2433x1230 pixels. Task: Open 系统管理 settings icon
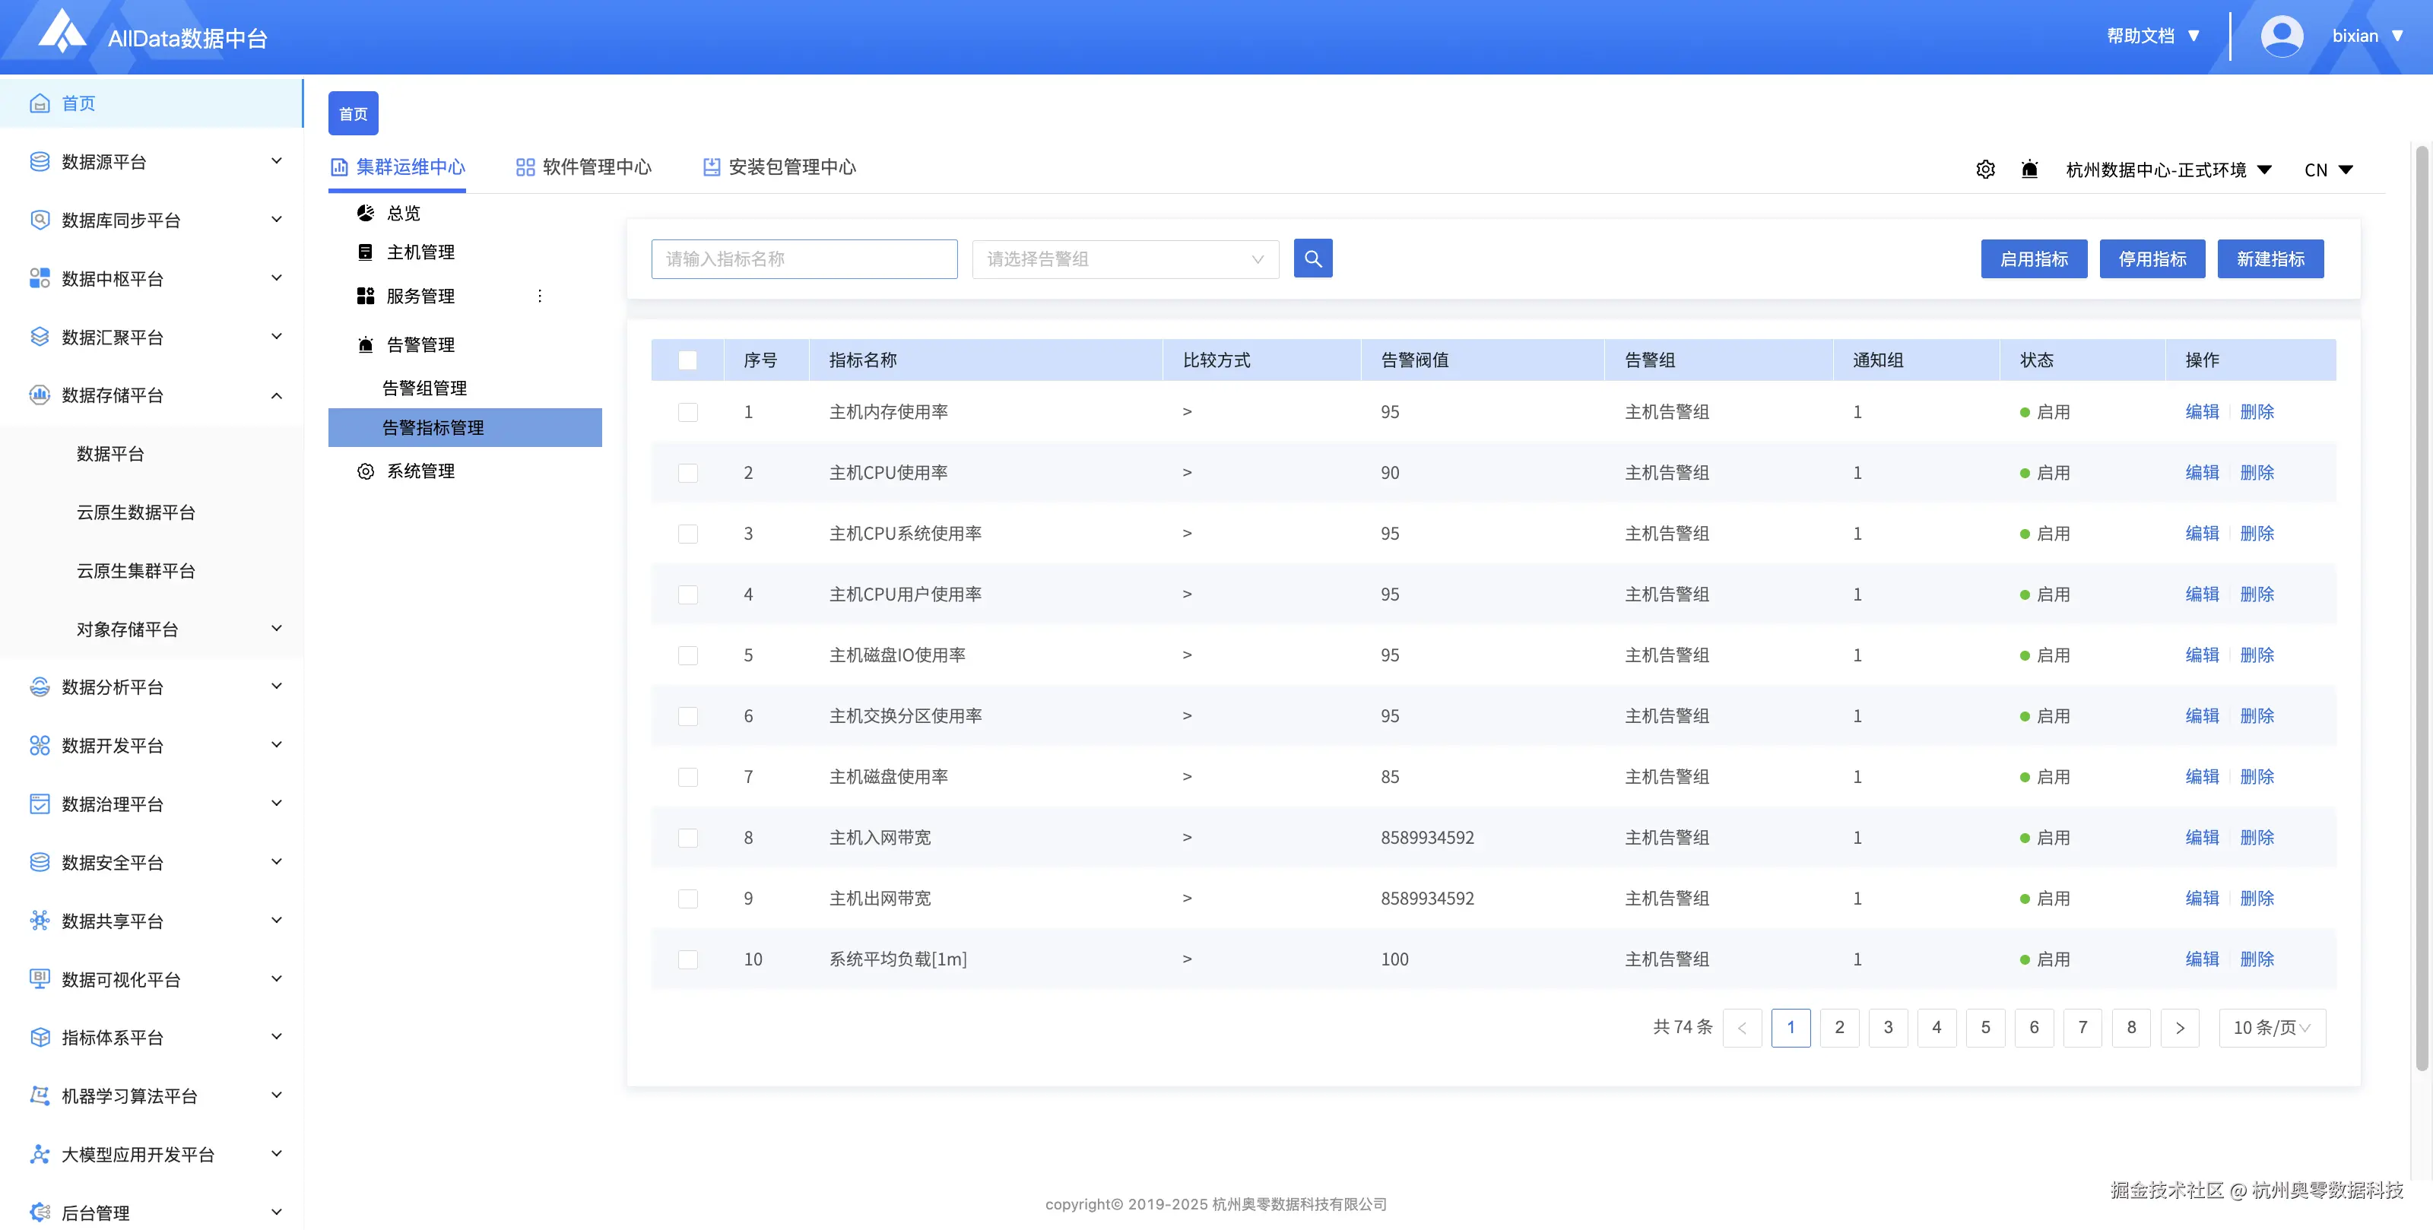[x=366, y=471]
